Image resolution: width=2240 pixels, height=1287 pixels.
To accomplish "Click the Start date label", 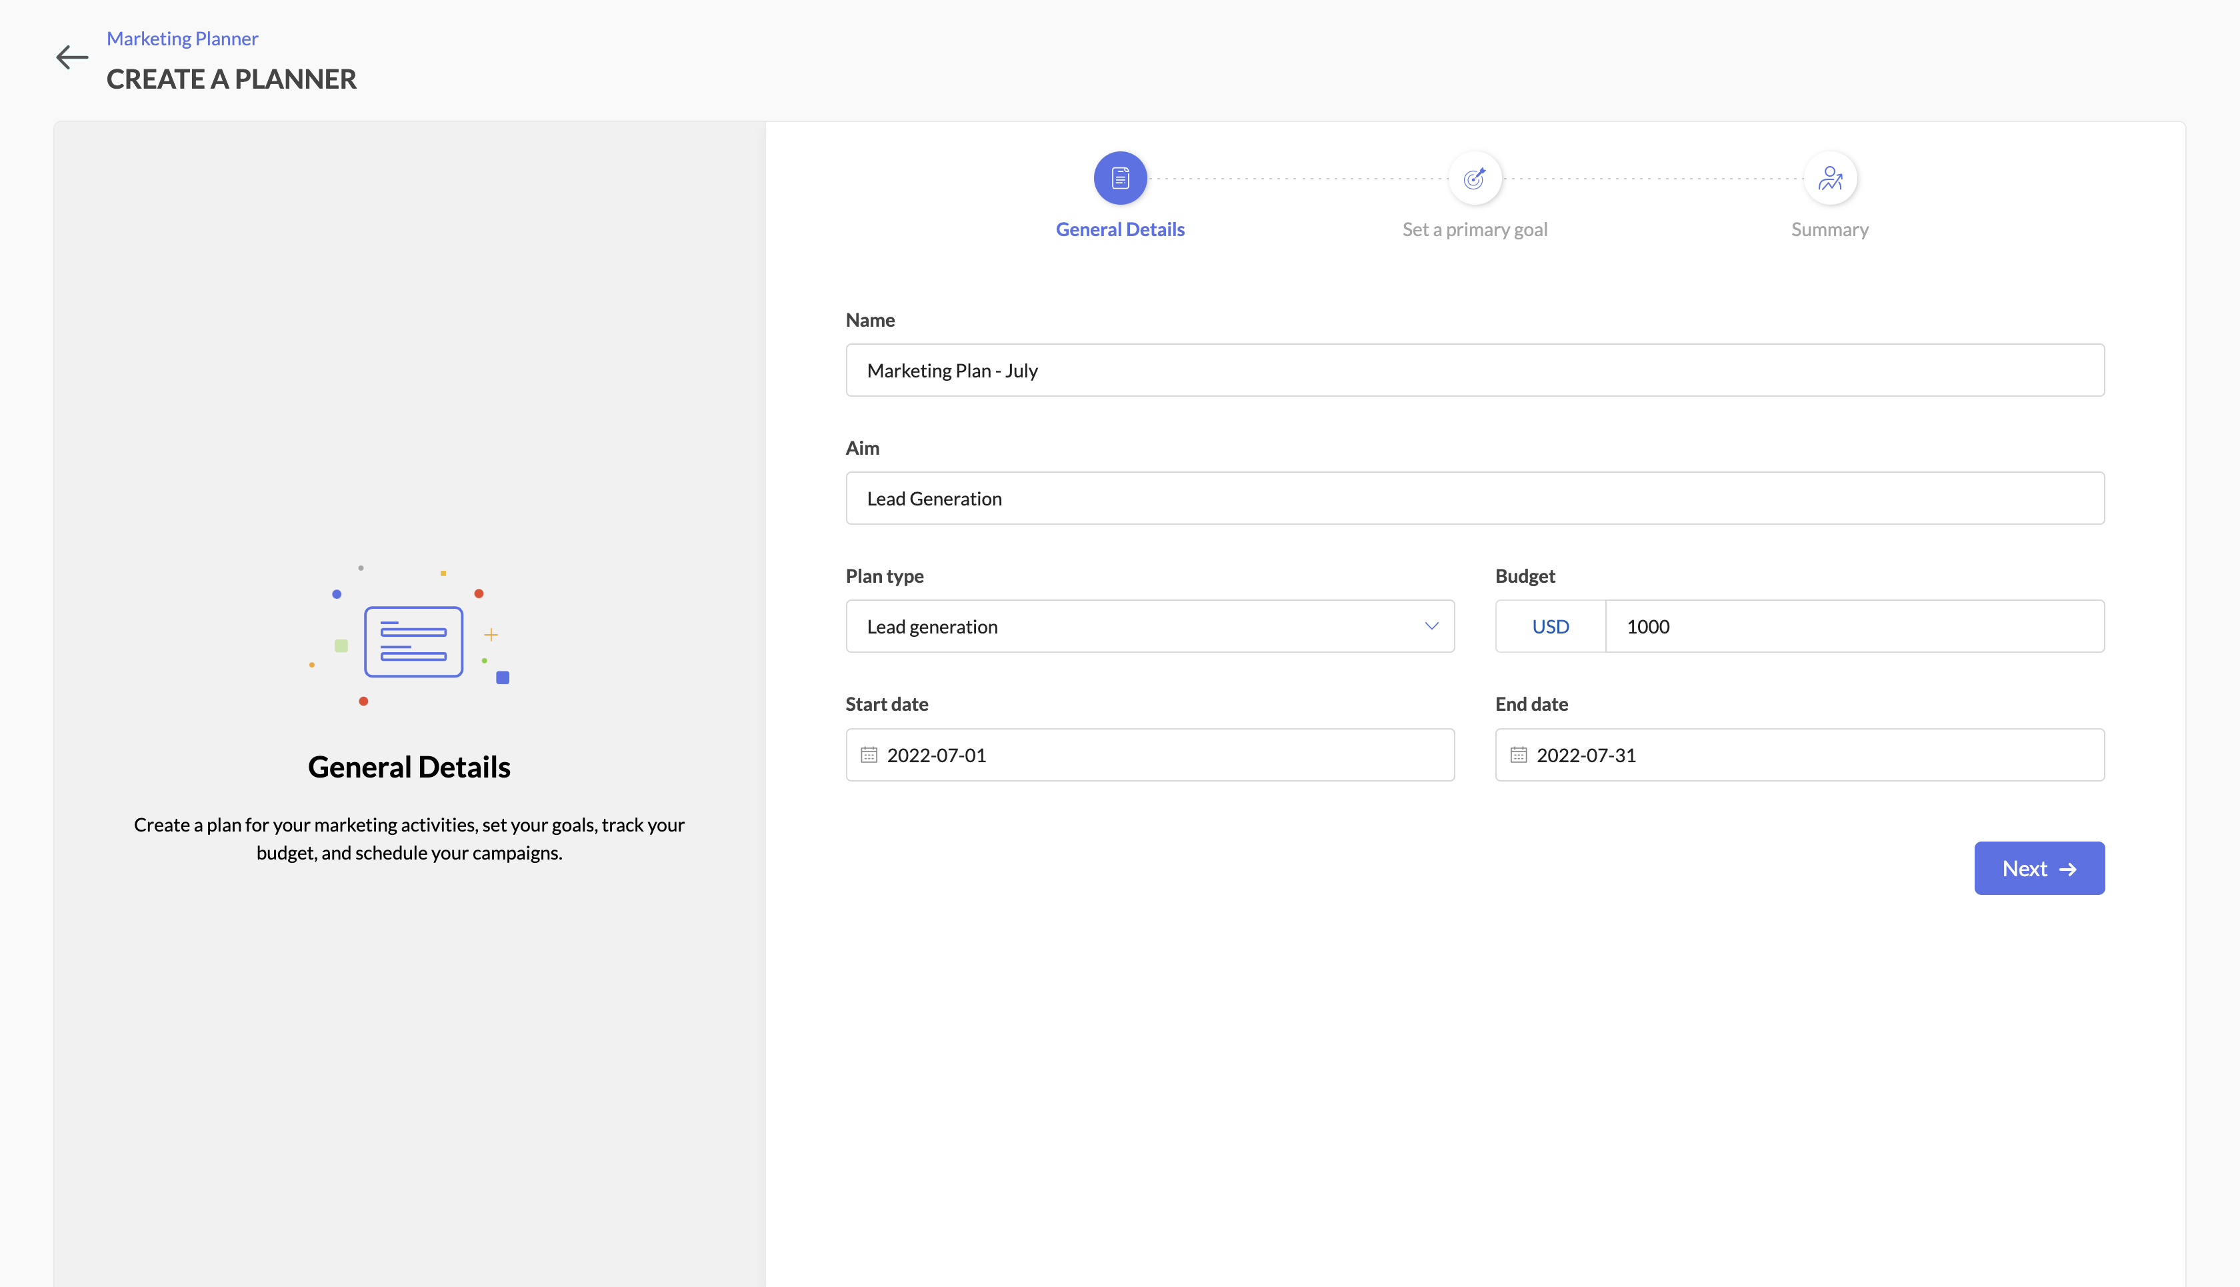I will (886, 704).
